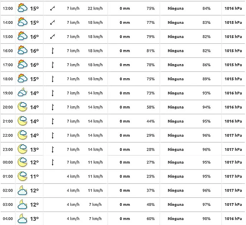Click the downward wind arrow at 17:00

(x=53, y=65)
